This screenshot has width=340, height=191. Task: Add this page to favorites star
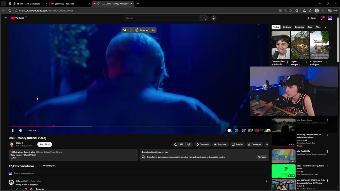click(290, 11)
